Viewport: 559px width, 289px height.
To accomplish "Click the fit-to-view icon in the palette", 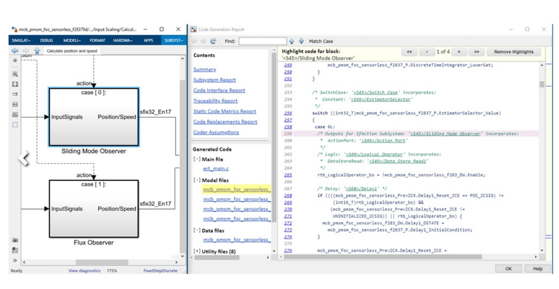I will pyautogui.click(x=15, y=84).
